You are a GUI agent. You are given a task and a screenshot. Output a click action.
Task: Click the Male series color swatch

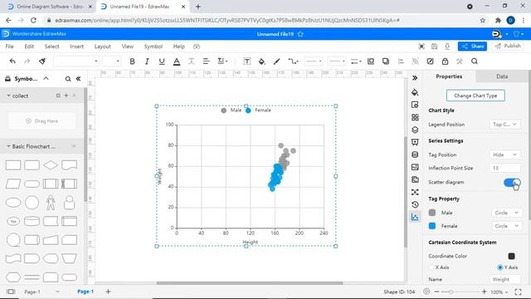(x=432, y=213)
